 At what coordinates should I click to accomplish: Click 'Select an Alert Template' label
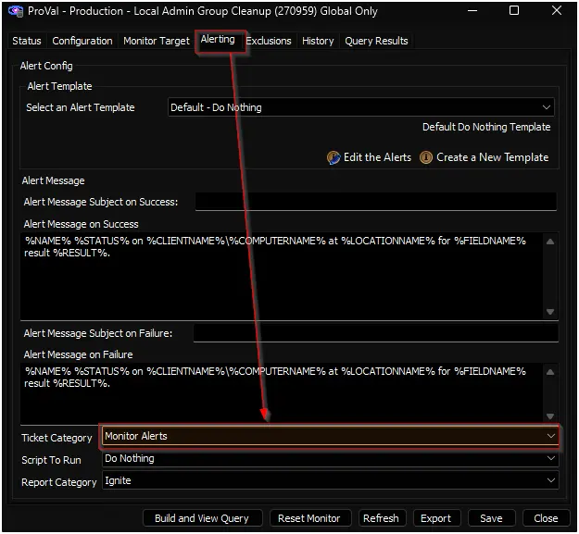pos(81,107)
